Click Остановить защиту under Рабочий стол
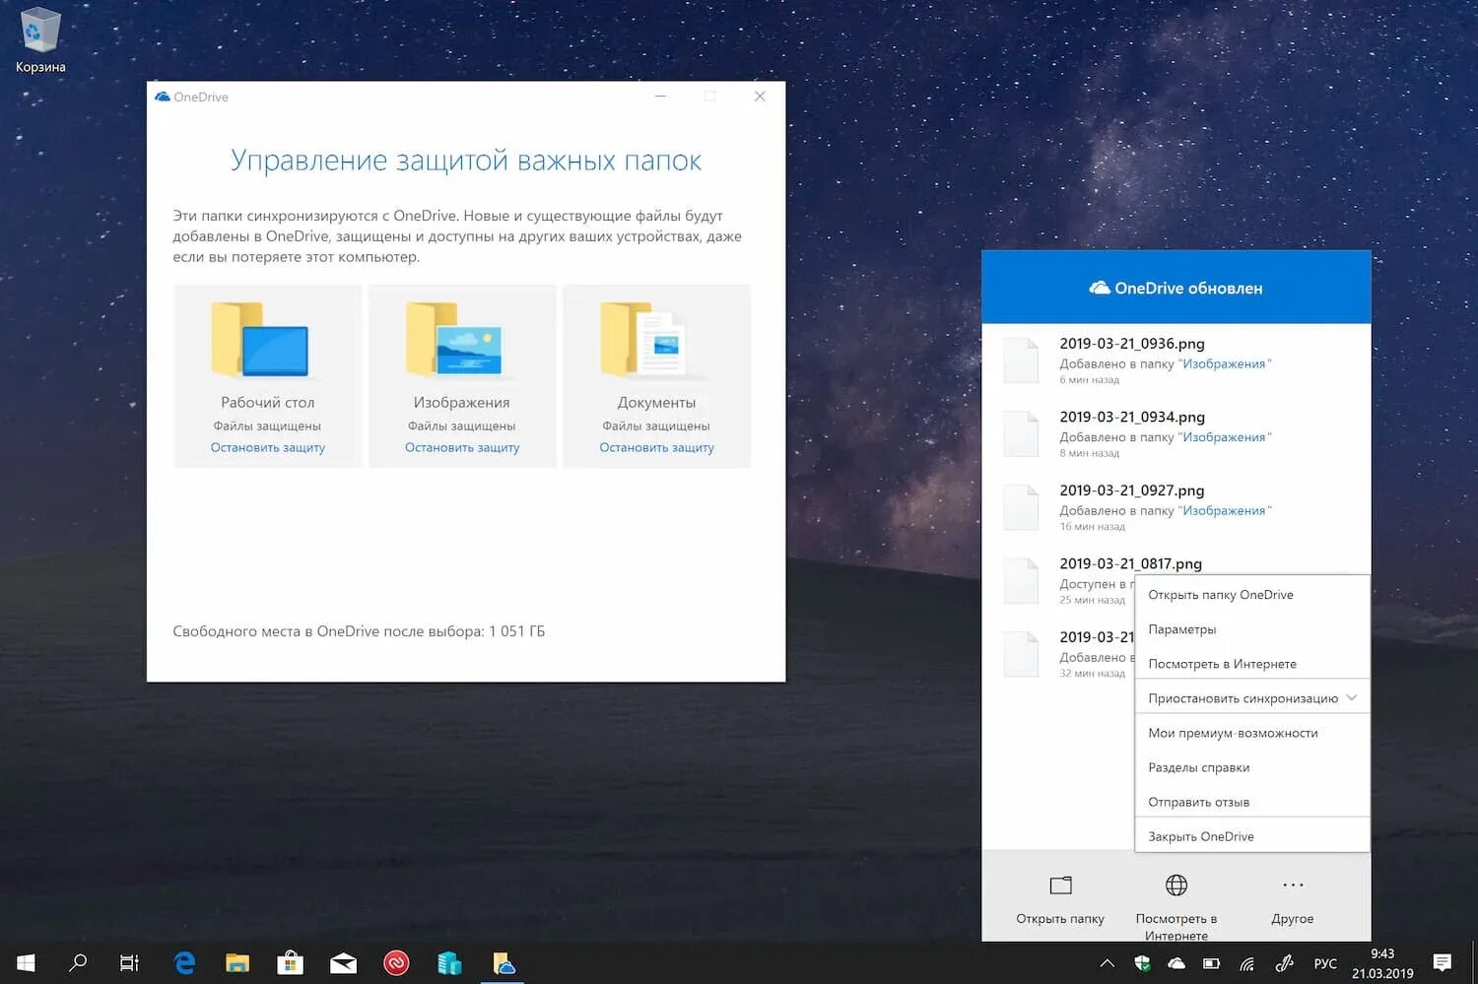The image size is (1478, 984). (267, 447)
